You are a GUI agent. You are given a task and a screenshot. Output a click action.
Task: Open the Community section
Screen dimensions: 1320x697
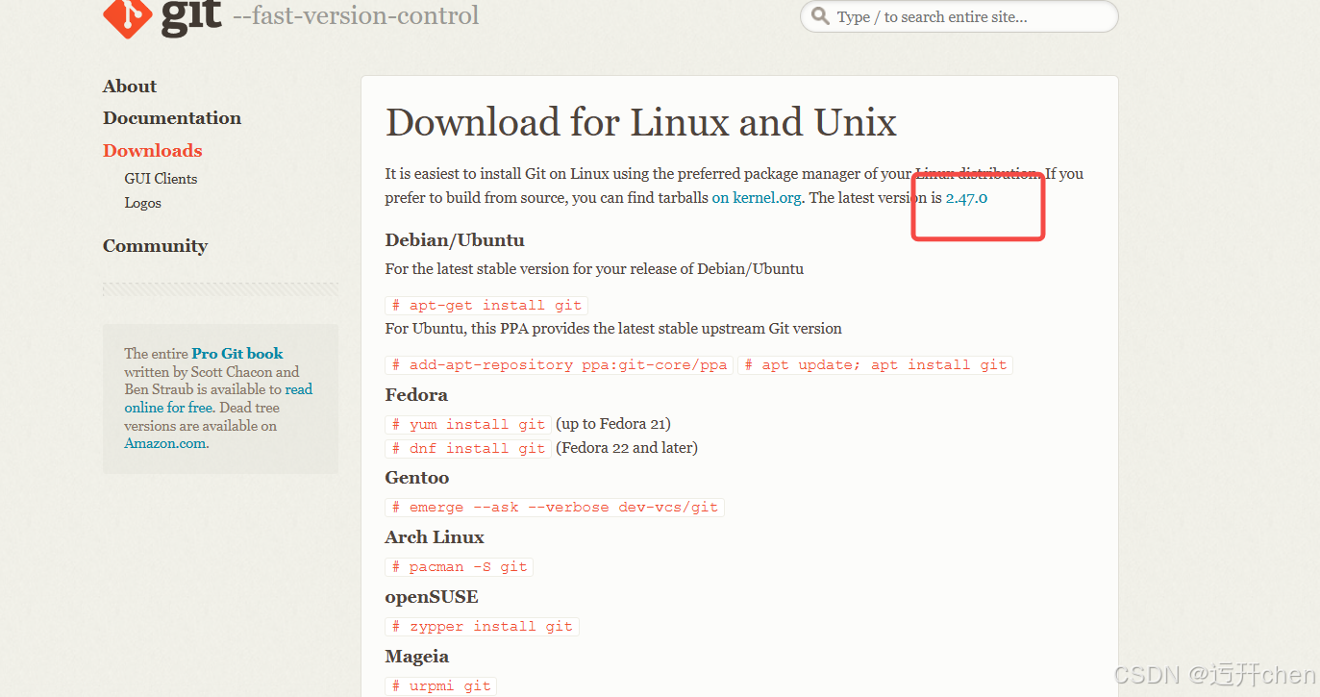(x=155, y=245)
